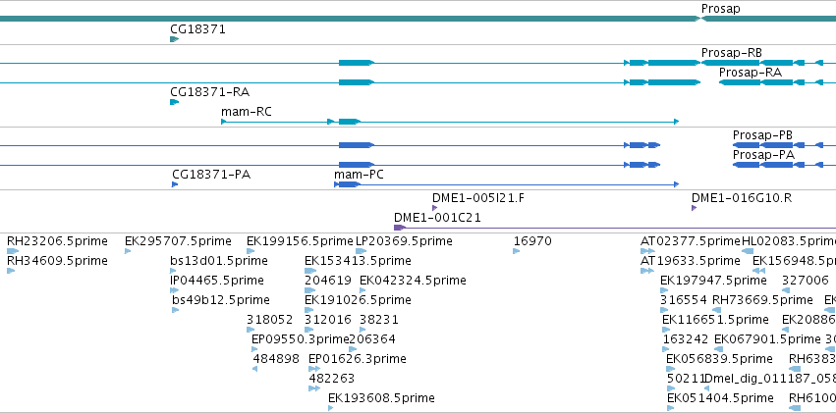Click the Prosap gene label
The height and width of the screenshot is (413, 836).
pyautogui.click(x=720, y=9)
